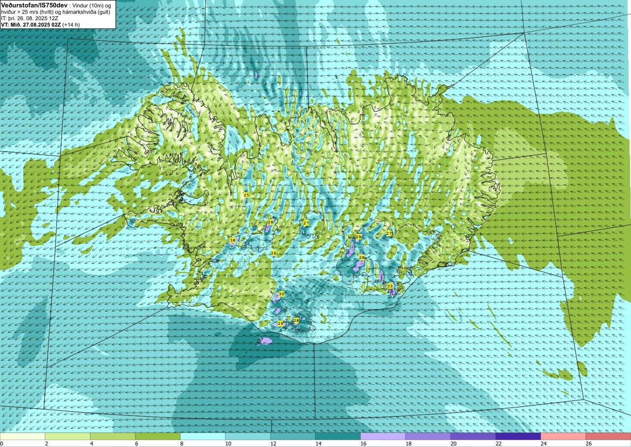Pick the 4–6 m/s green legend swatch
The height and width of the screenshot is (447, 631).
point(113,436)
